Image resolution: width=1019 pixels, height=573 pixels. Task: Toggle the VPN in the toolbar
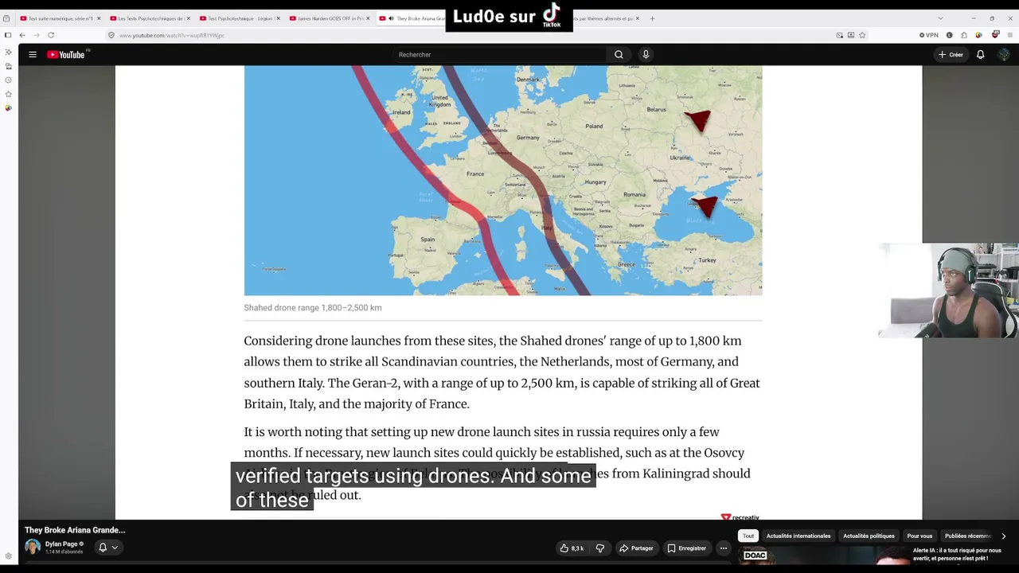pyautogui.click(x=929, y=35)
